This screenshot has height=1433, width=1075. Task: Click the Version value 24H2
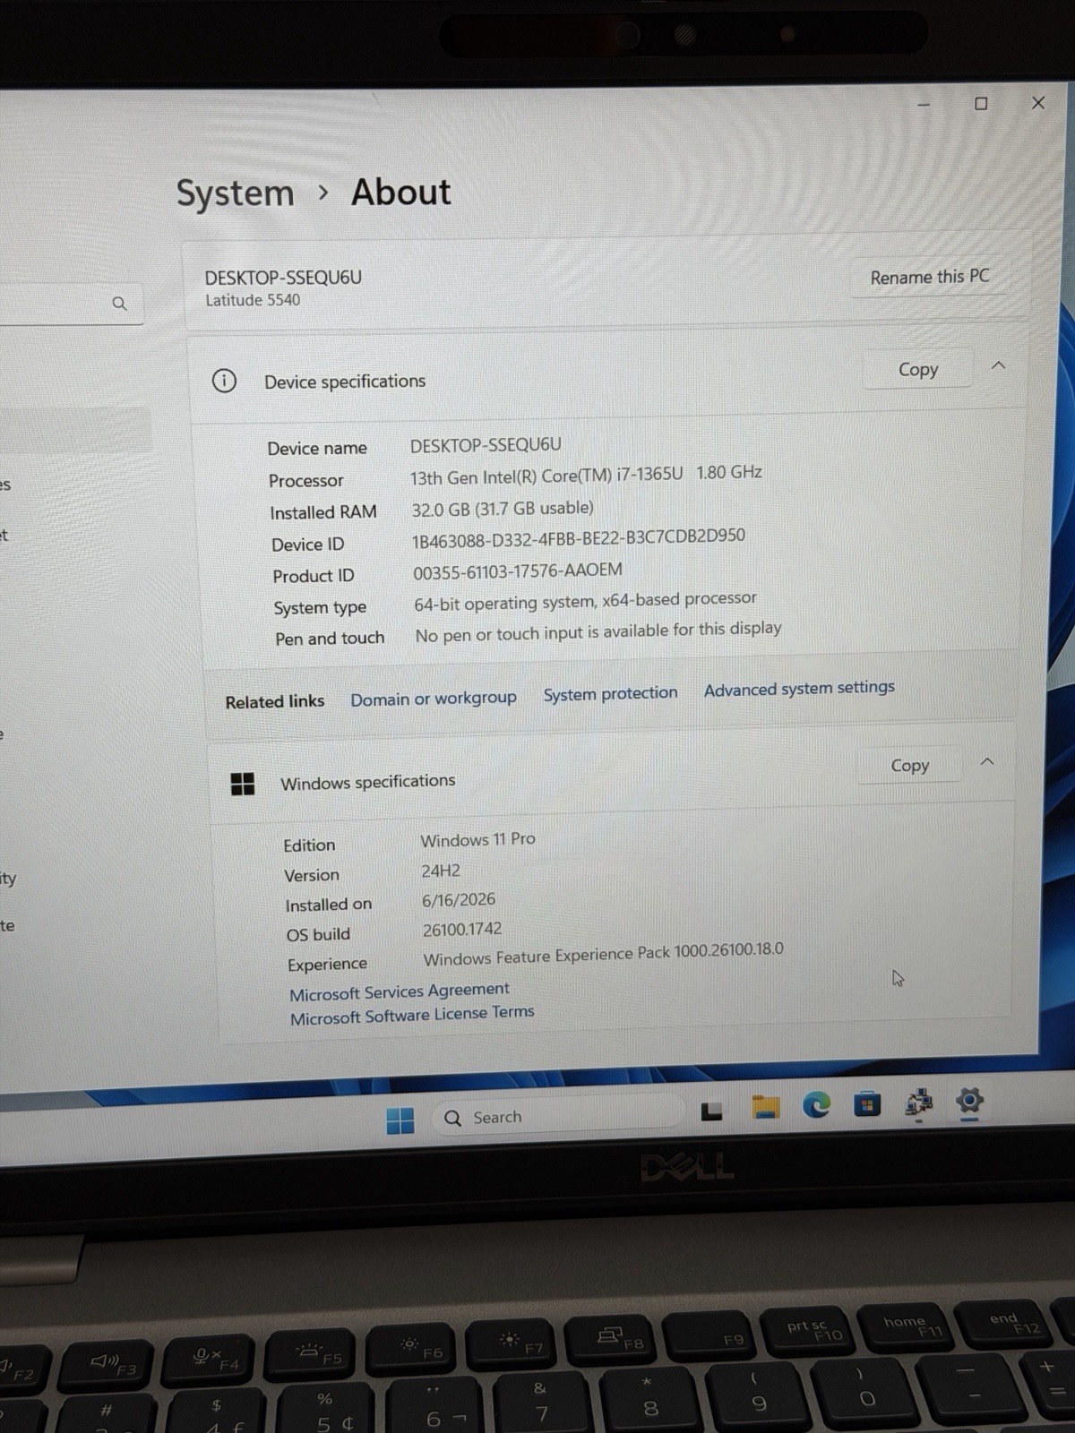[x=441, y=871]
